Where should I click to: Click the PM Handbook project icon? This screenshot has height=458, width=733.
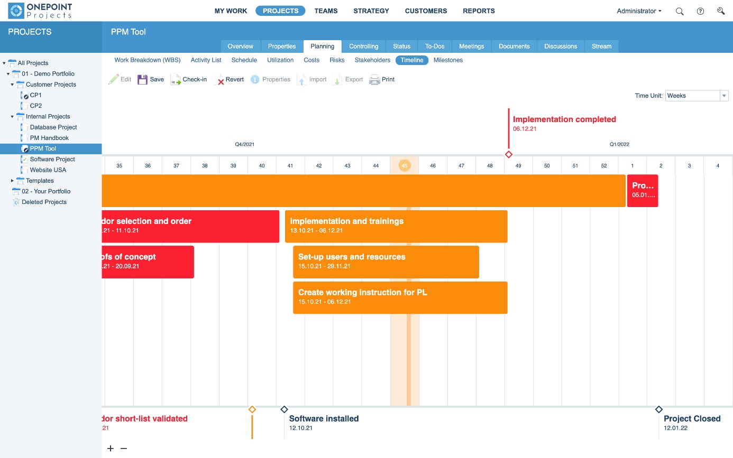[x=24, y=138]
